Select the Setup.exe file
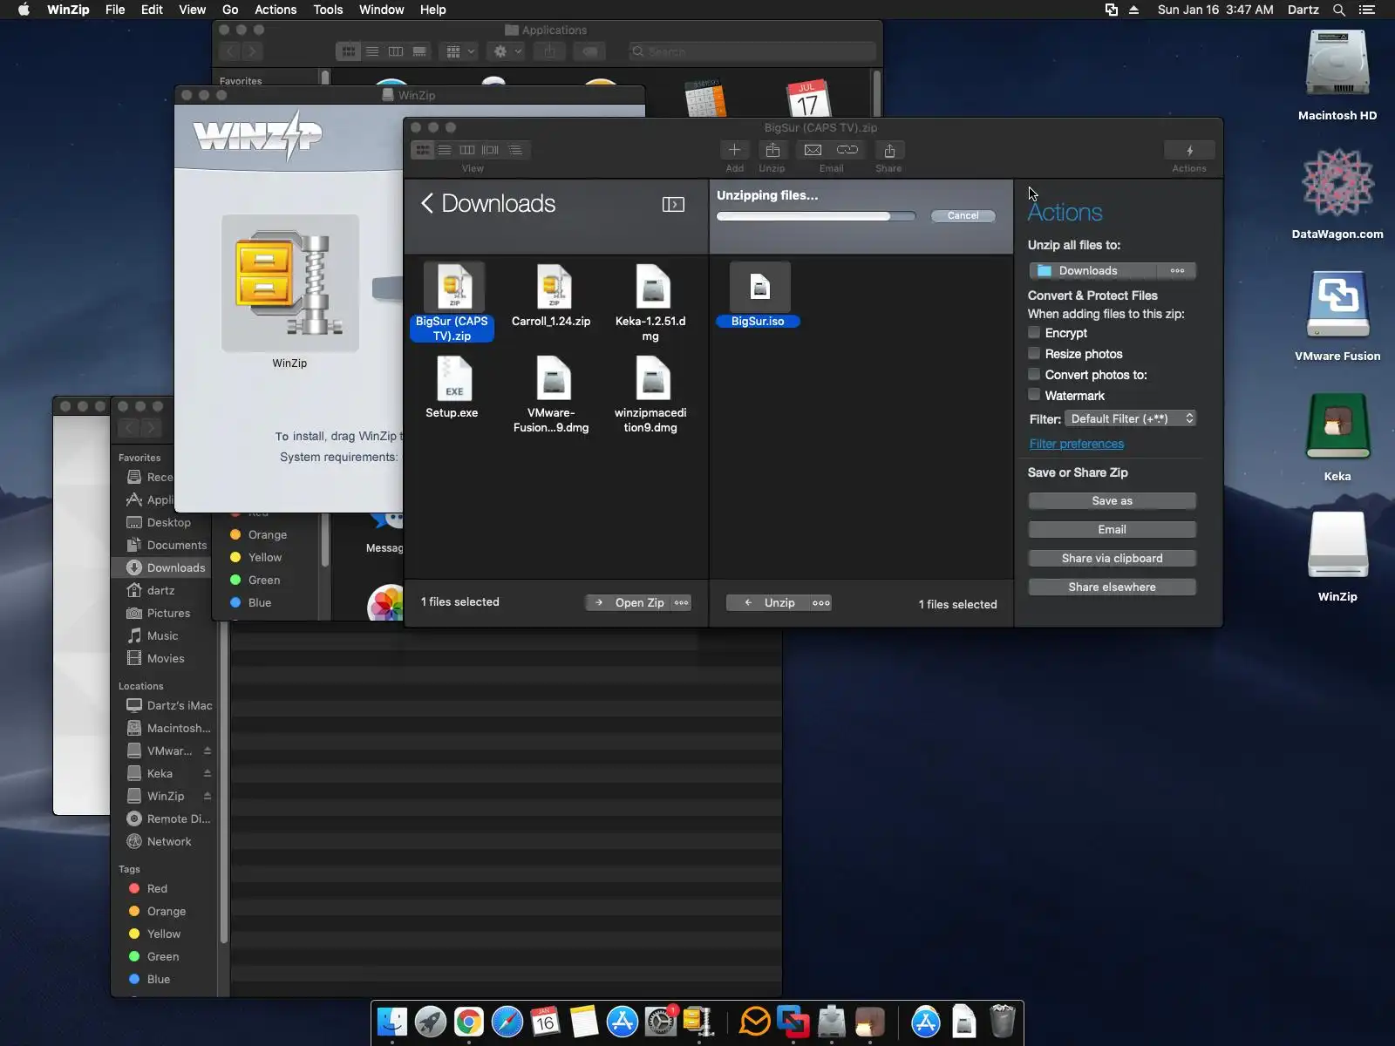Viewport: 1395px width, 1046px height. (x=452, y=387)
